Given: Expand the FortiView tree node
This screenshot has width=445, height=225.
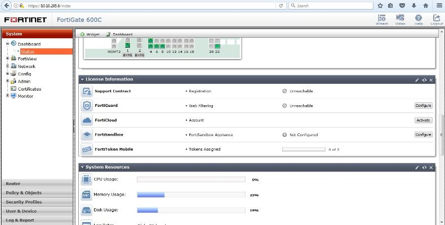Looking at the screenshot, I should [8, 58].
